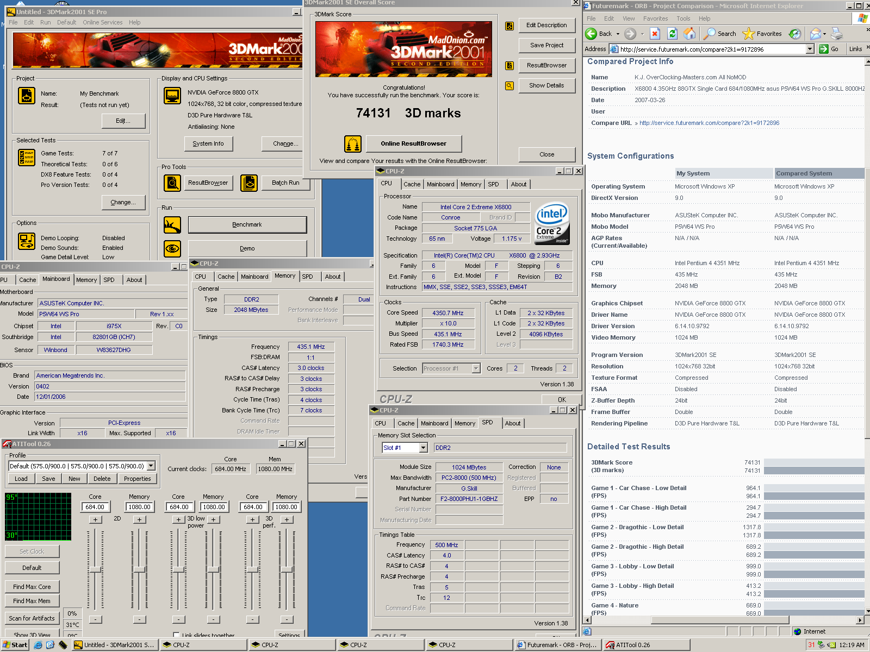Screen dimensions: 870x652
Task: Click the 2D Memory clock slider thumb
Action: (x=140, y=569)
